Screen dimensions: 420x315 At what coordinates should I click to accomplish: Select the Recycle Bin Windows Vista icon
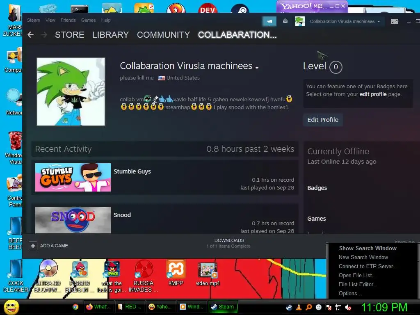pyautogui.click(x=15, y=148)
